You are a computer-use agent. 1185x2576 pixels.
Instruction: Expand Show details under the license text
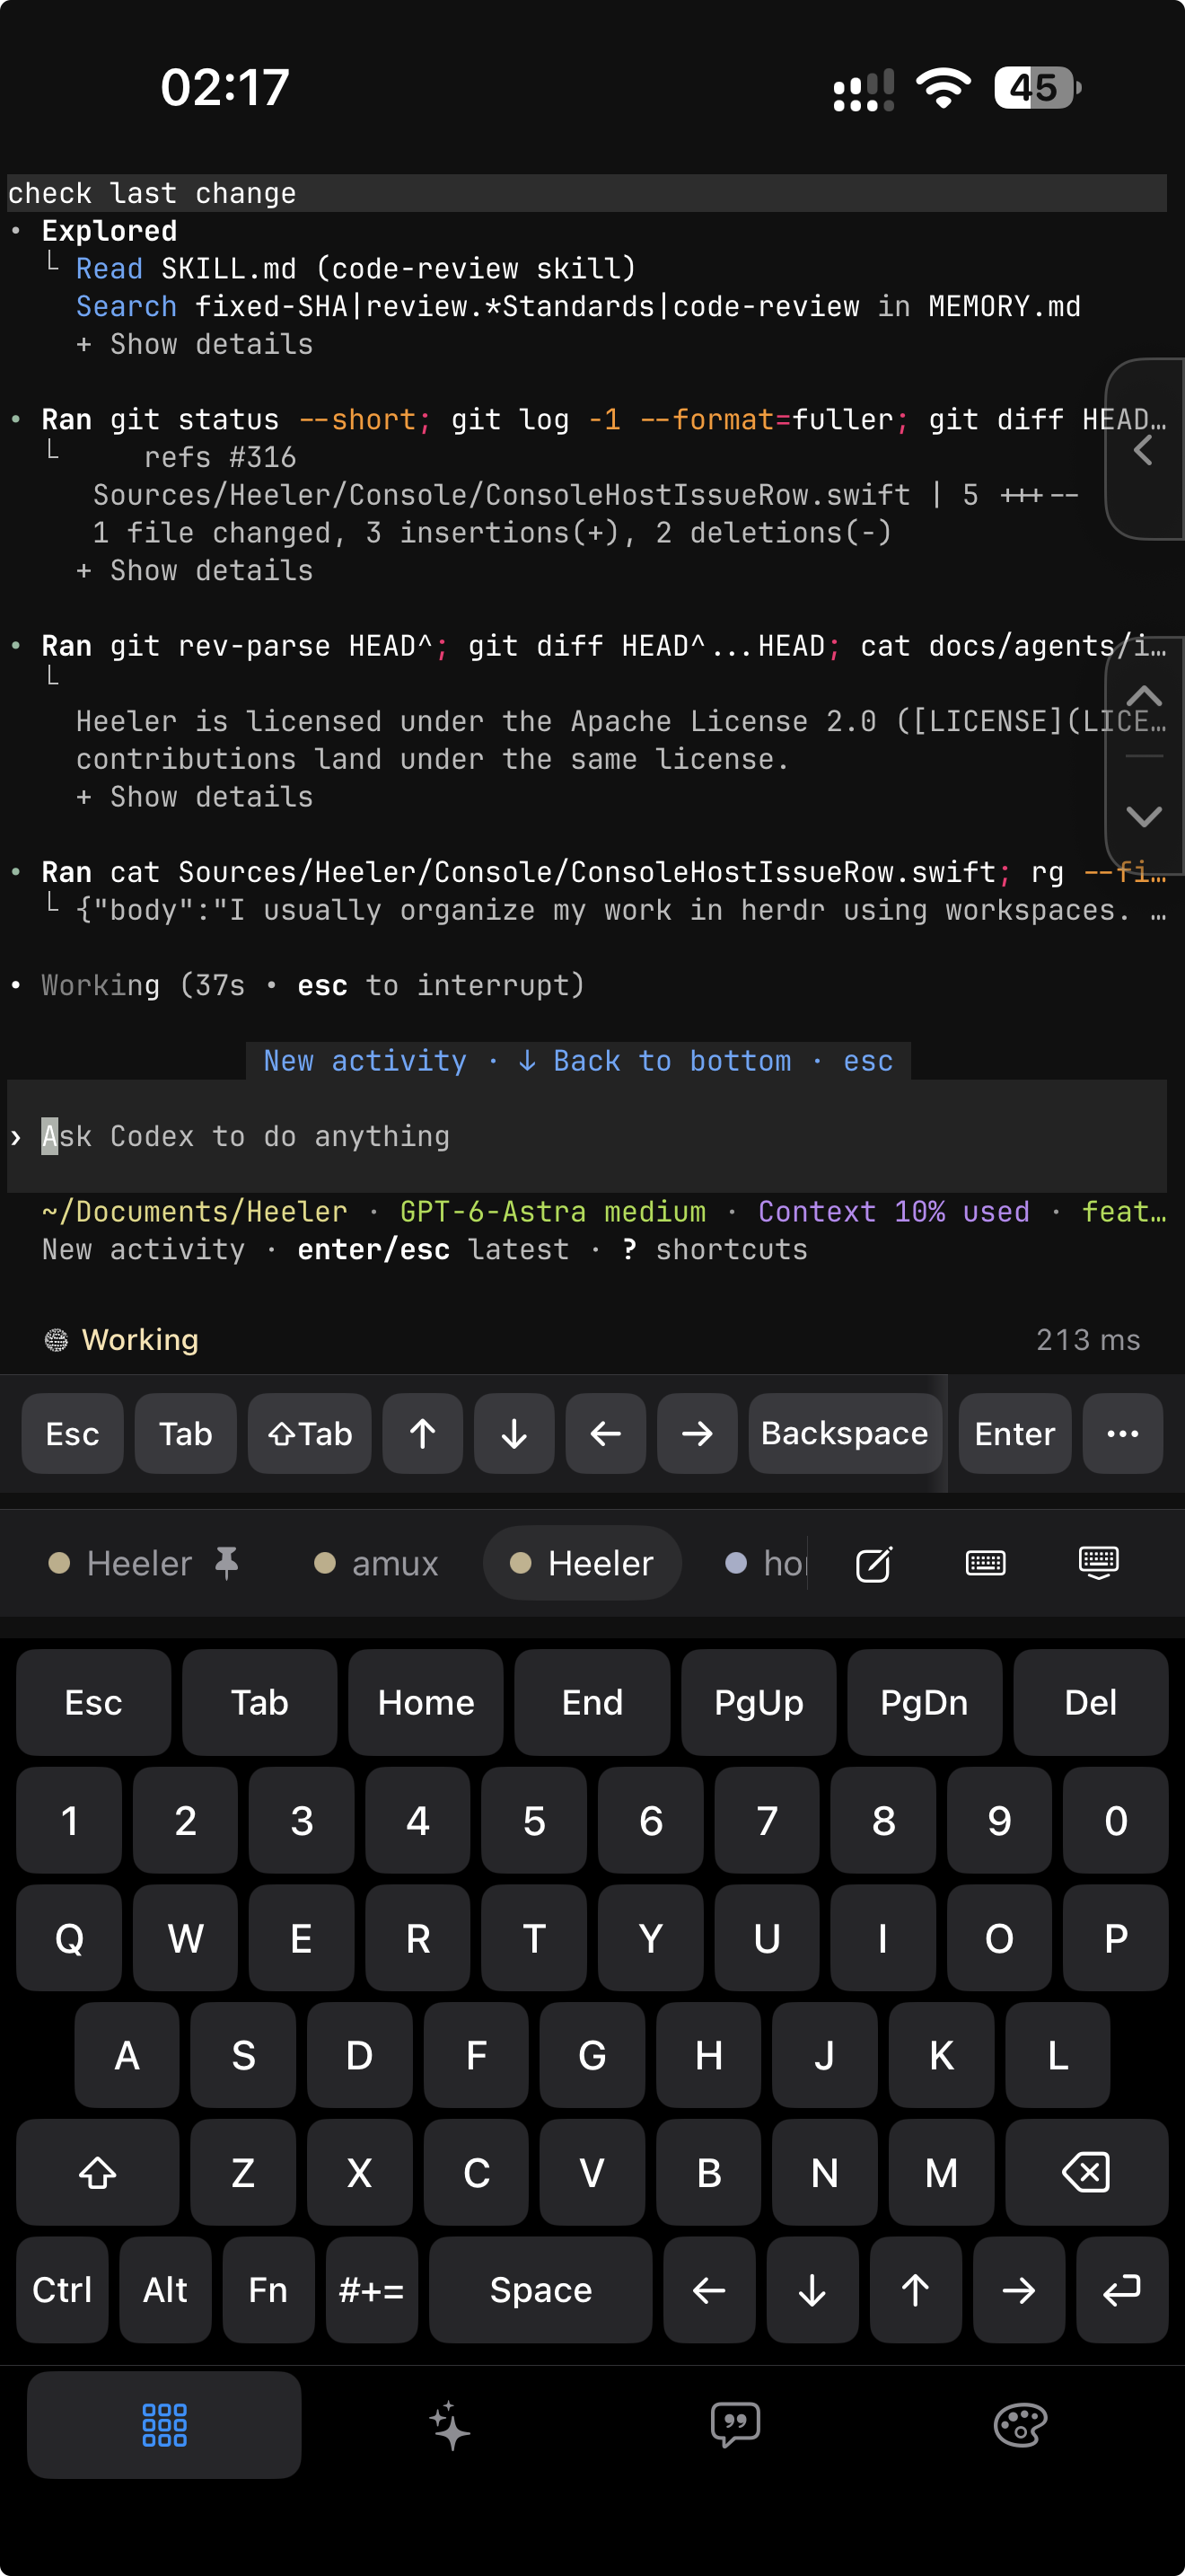coord(195,797)
